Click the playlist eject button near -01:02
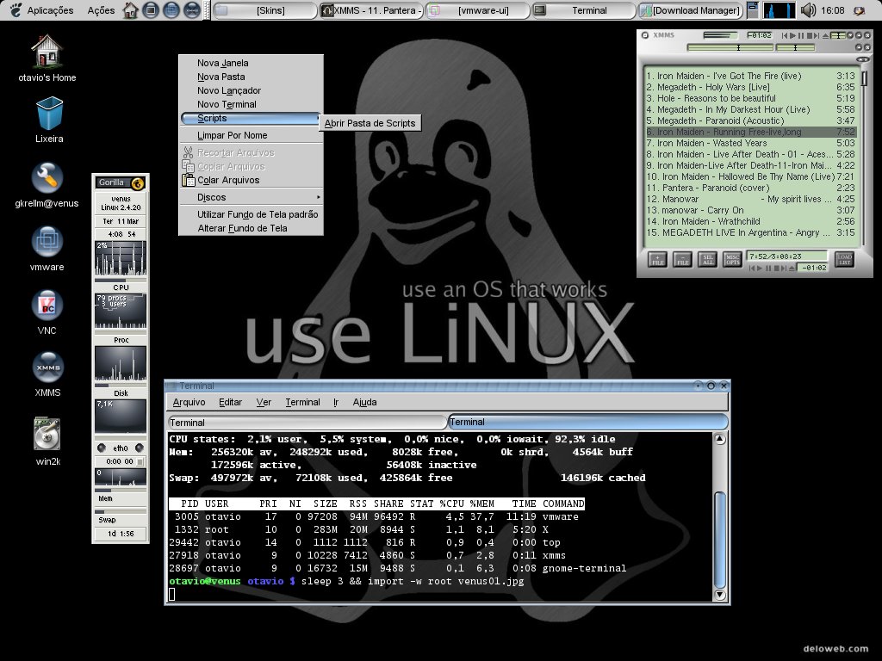 (792, 269)
